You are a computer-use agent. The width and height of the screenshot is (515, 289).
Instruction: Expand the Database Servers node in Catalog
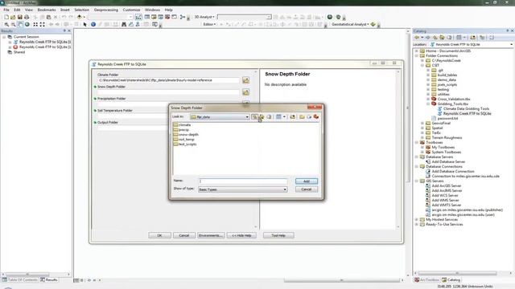[x=417, y=157]
